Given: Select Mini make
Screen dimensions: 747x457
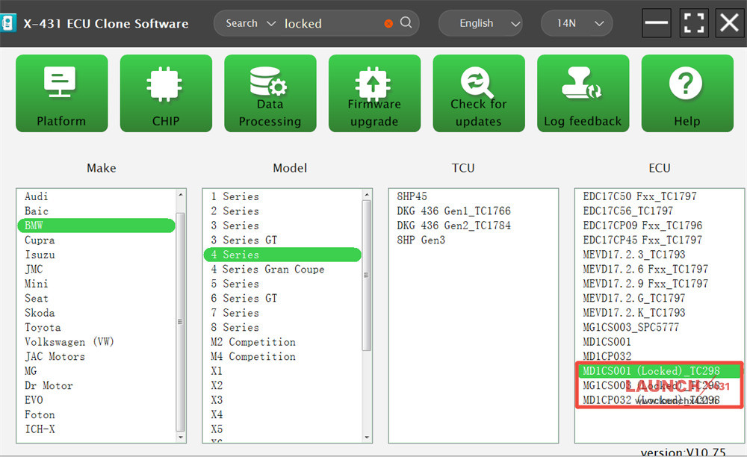Looking at the screenshot, I should tap(36, 284).
